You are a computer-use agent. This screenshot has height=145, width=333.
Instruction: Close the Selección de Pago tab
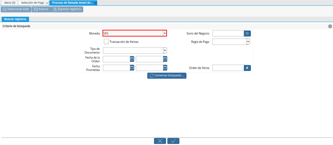coord(47,3)
